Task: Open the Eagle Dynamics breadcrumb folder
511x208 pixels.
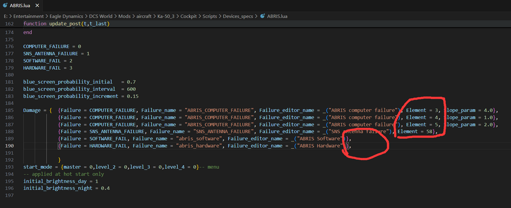Action: pyautogui.click(x=67, y=16)
